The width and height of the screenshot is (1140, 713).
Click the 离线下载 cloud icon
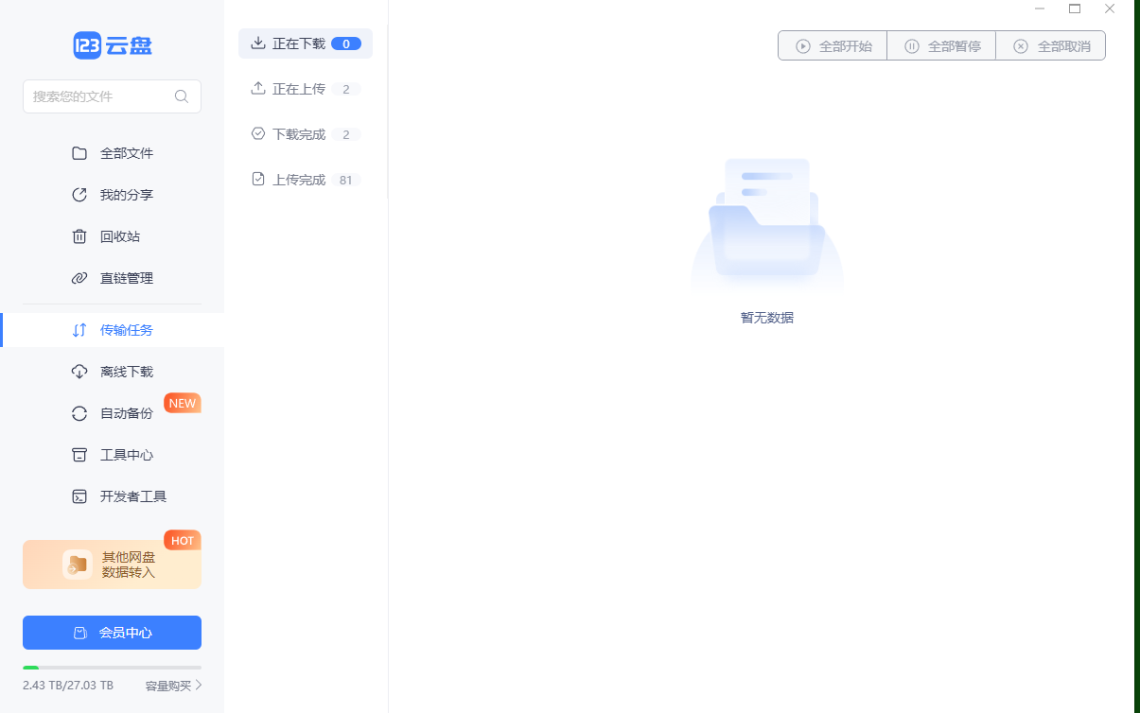(79, 372)
